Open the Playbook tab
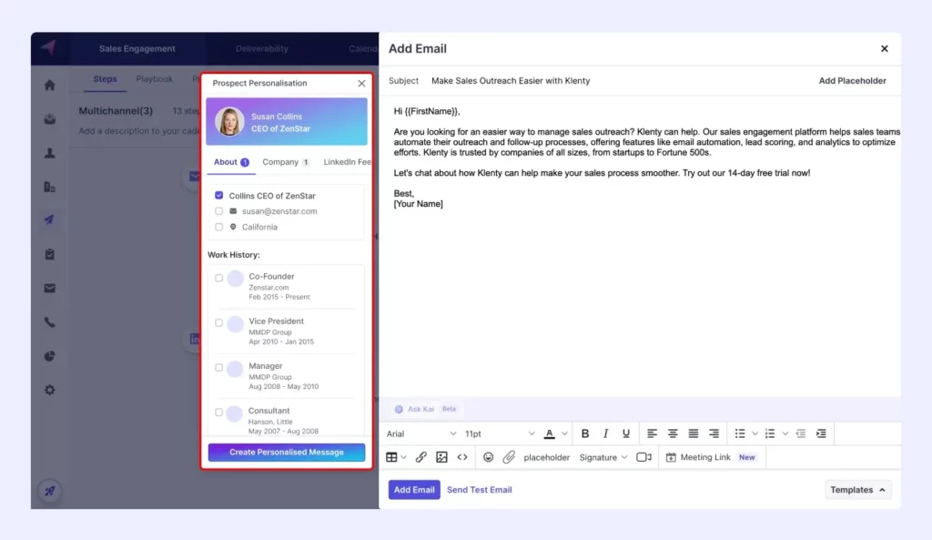The width and height of the screenshot is (932, 540). [x=154, y=79]
